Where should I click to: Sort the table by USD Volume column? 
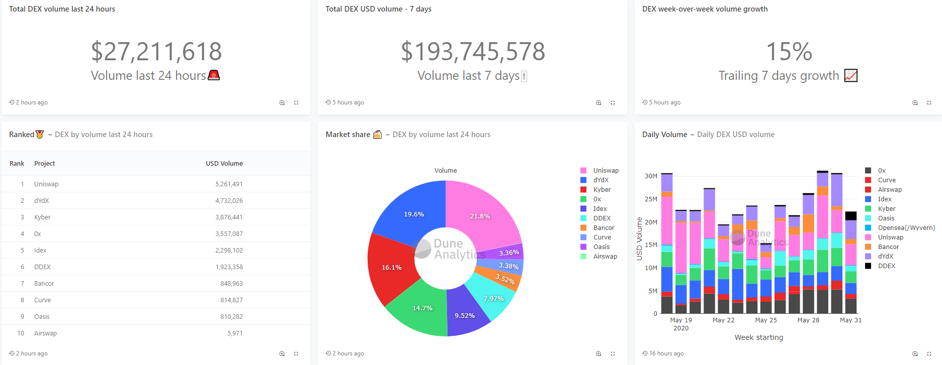tap(224, 164)
